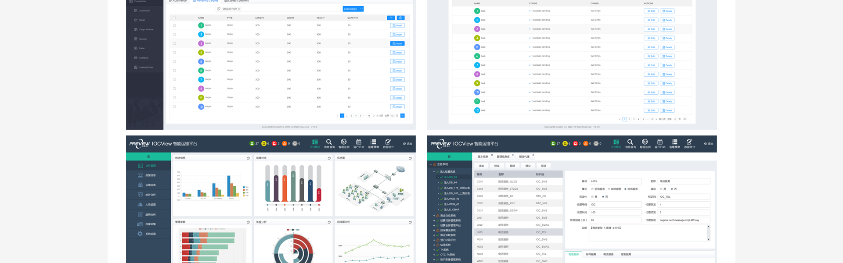
Task: Maximize the 拓扑图 dashboard panel
Action: tap(410, 158)
